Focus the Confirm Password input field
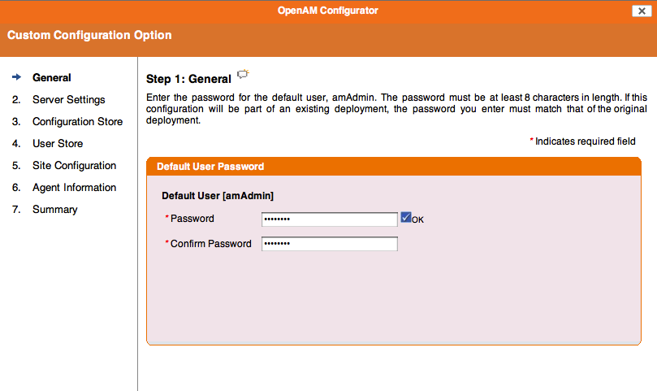The width and height of the screenshot is (657, 391). [x=330, y=244]
